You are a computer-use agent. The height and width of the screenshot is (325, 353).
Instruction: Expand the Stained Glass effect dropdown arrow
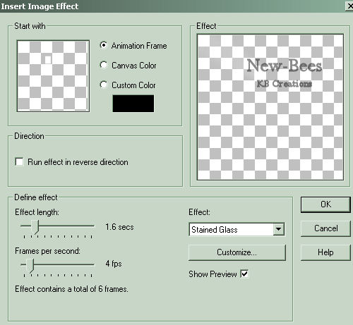(x=278, y=229)
